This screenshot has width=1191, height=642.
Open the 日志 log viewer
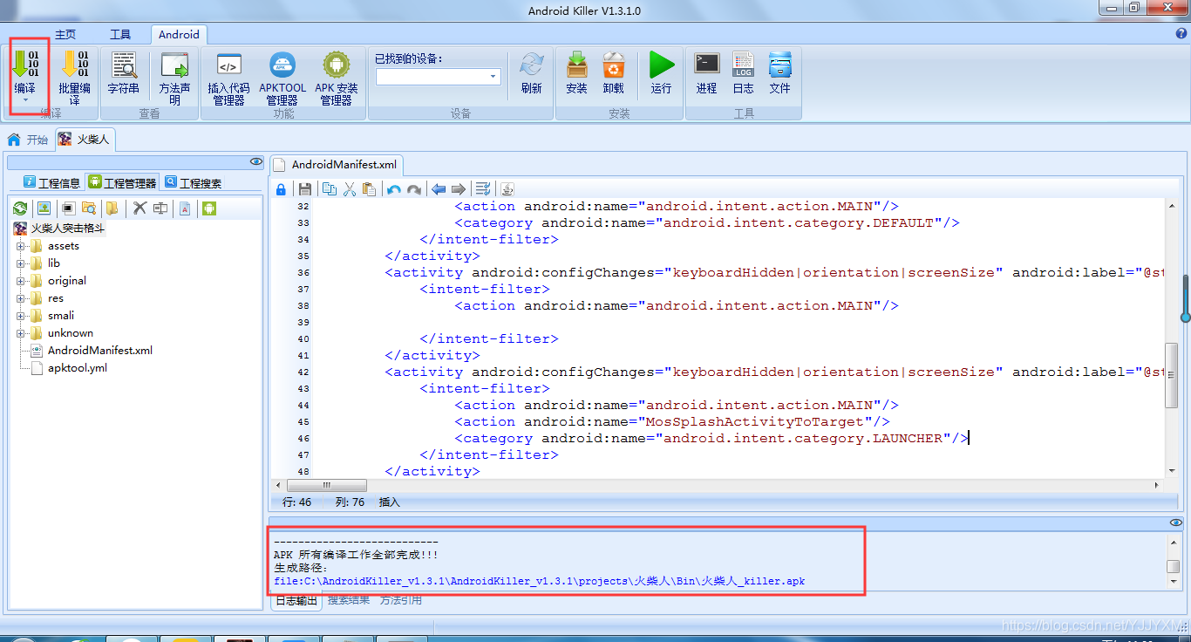coord(743,72)
